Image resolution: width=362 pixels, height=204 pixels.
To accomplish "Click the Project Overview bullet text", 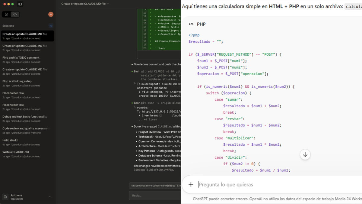I will 160,132.
